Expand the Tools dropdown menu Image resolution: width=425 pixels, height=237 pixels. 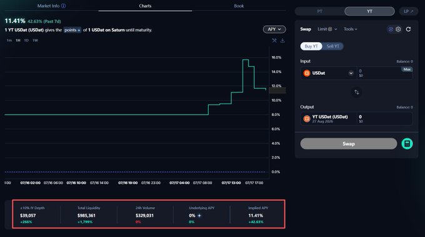351,29
